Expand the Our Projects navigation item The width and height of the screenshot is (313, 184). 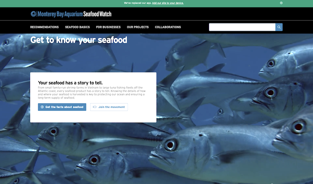138,27
